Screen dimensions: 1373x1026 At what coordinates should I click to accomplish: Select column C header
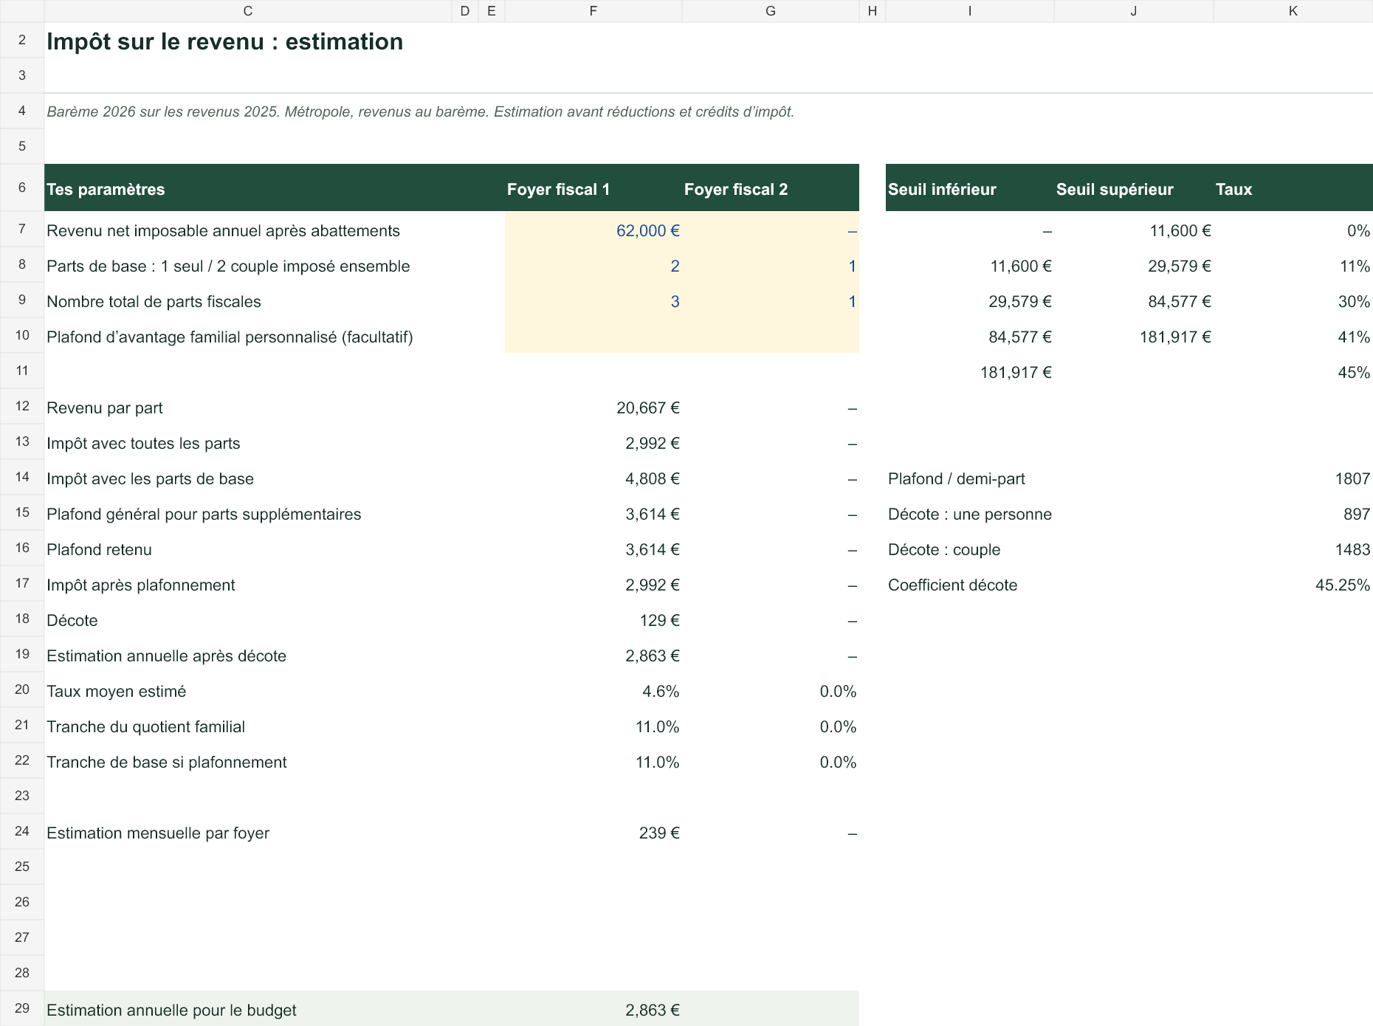point(248,11)
